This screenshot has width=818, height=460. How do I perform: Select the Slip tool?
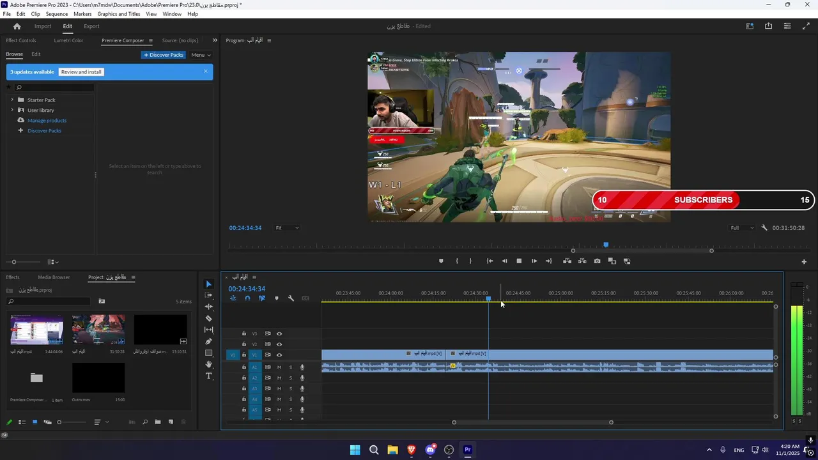point(208,330)
